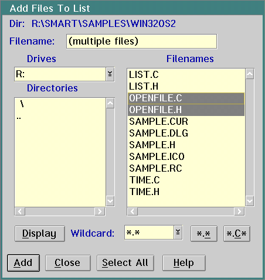Click Filenames list scroll left arrow
Viewport: 265px width, 280px height.
[x=132, y=211]
